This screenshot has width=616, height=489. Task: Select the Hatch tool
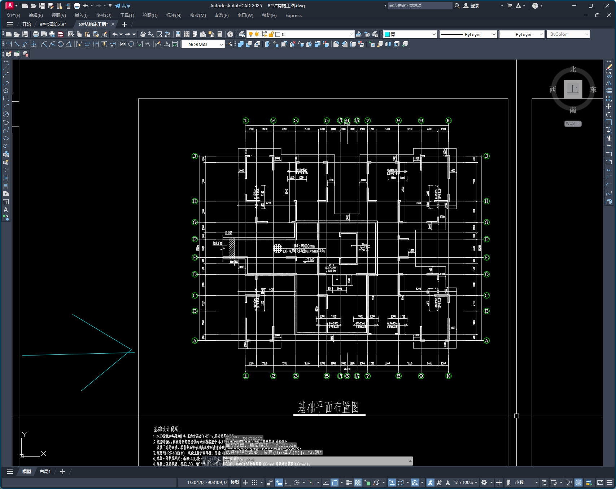click(x=6, y=178)
